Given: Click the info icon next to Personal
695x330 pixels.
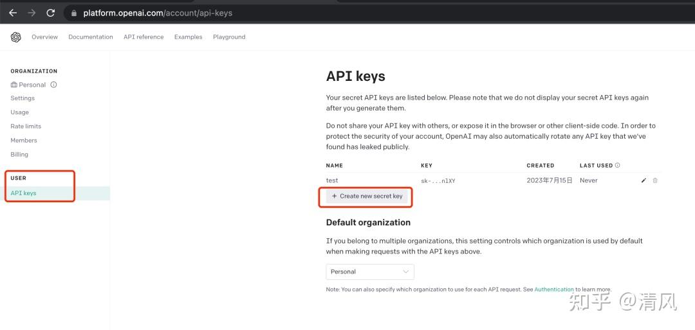Looking at the screenshot, I should coord(53,85).
